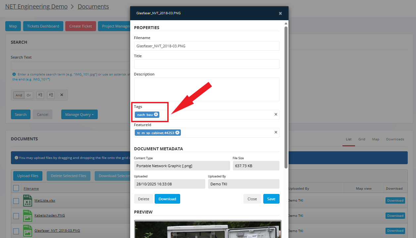Open the Manage Query dropdown
The width and height of the screenshot is (416, 238).
tap(79, 115)
